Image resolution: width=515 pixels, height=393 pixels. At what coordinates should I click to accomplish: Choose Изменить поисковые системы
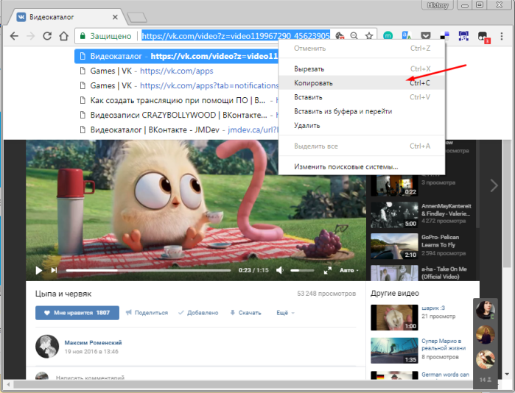(x=362, y=166)
